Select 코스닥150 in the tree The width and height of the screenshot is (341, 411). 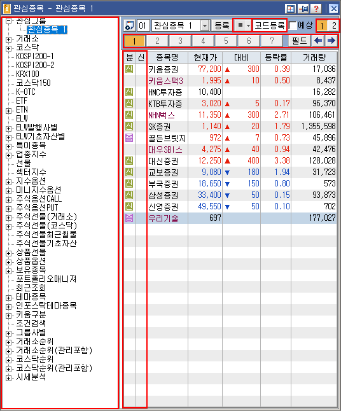(x=33, y=83)
